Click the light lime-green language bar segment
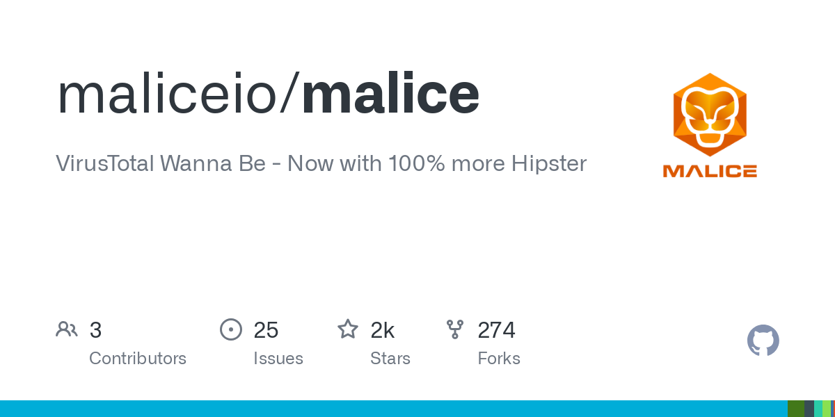The width and height of the screenshot is (835, 417). coord(827,409)
